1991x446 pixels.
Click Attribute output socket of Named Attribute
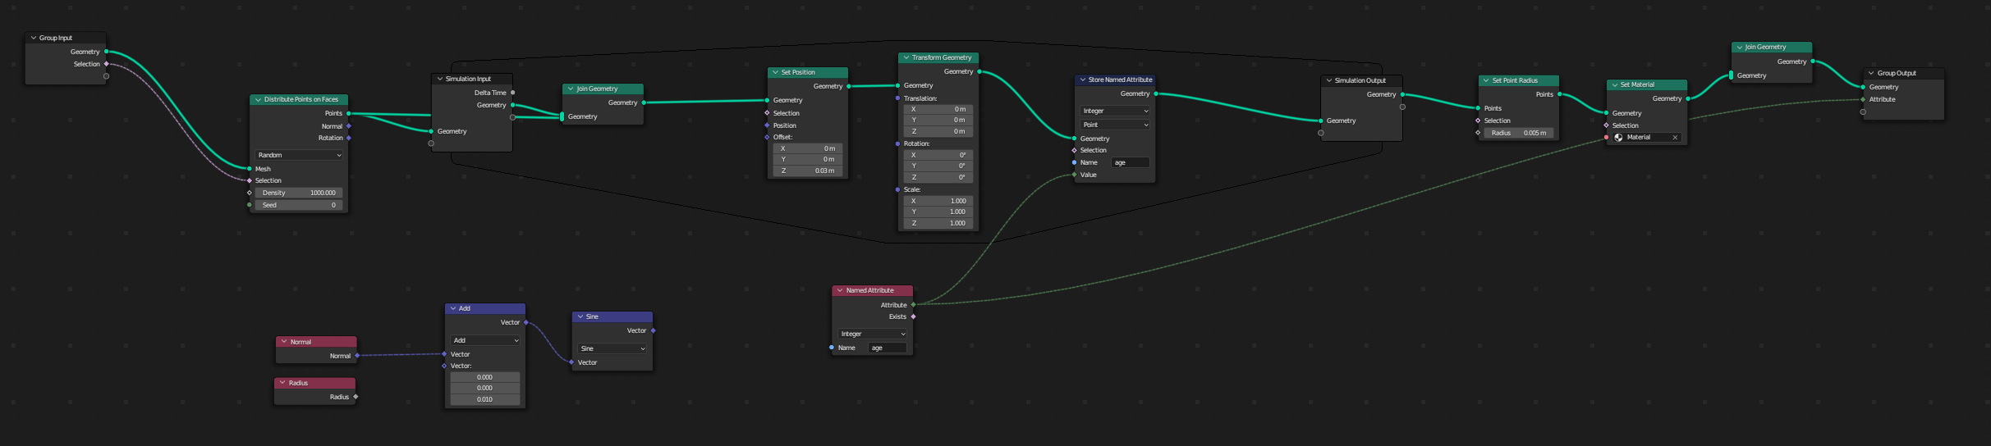913,305
